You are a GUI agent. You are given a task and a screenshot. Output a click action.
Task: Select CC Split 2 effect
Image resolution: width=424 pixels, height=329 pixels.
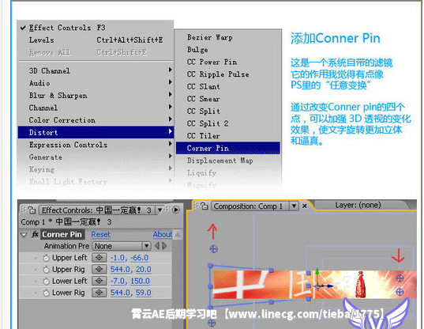point(228,123)
